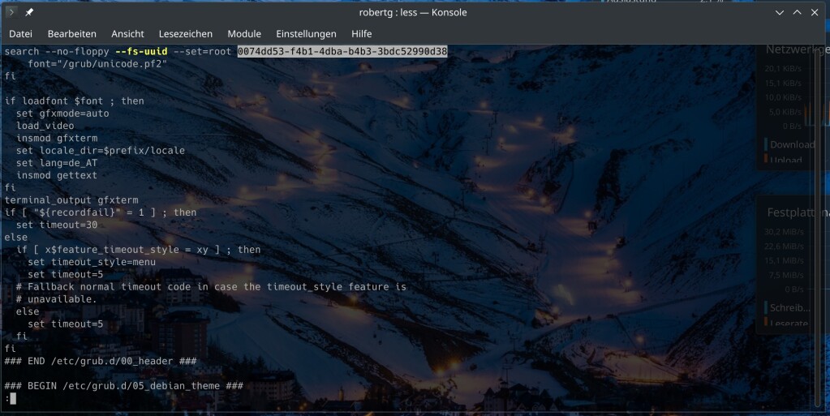
Task: Minimize the Konsole window
Action: pos(780,12)
